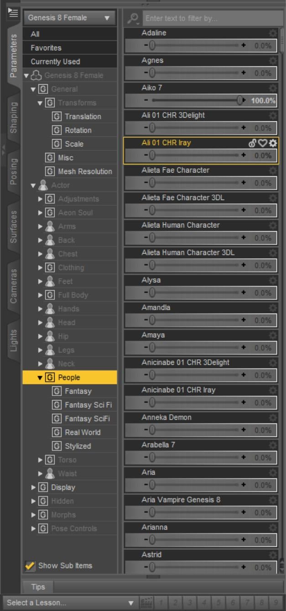The image size is (286, 611).
Task: Favorite Ali 01 CHR Iray with heart icon
Action: click(263, 143)
